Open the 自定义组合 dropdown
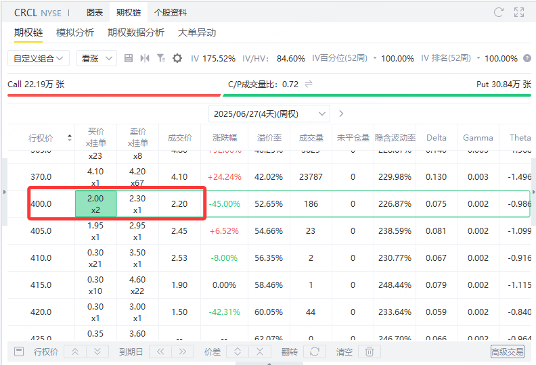The image size is (536, 365). 39,58
